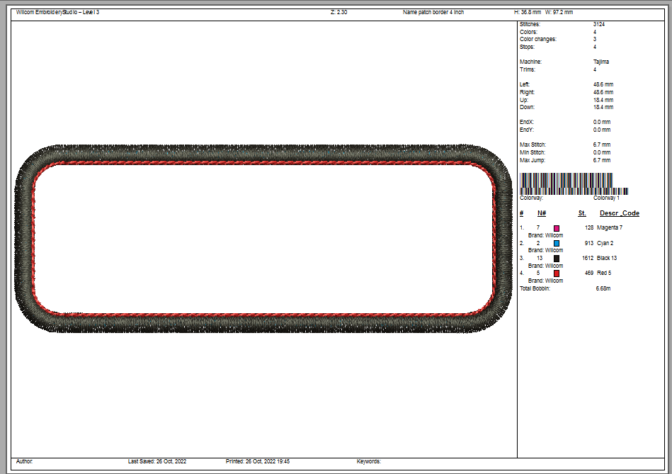This screenshot has height=474, width=672.
Task: Click the 'Magenta 7' thread description
Action: coord(610,227)
